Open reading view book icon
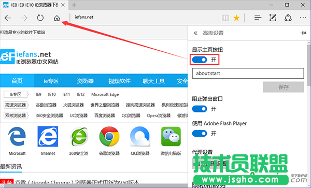311x188 pixels. pos(225,18)
